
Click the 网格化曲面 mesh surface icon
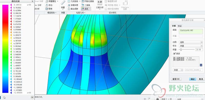(x=83, y=1)
